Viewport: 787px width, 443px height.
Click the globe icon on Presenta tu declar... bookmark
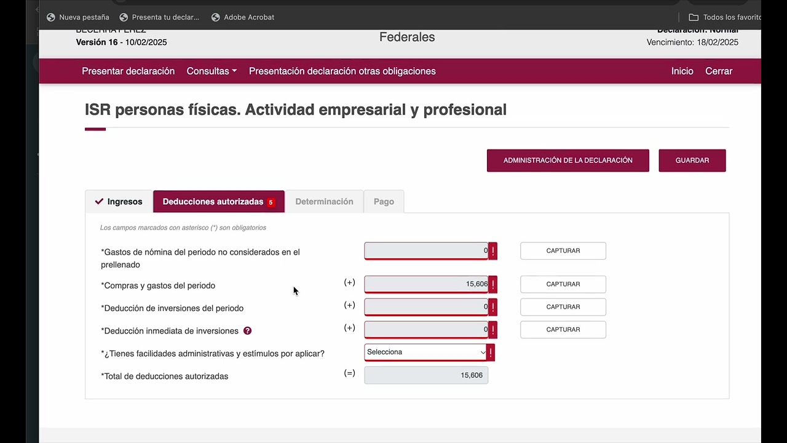tap(124, 17)
